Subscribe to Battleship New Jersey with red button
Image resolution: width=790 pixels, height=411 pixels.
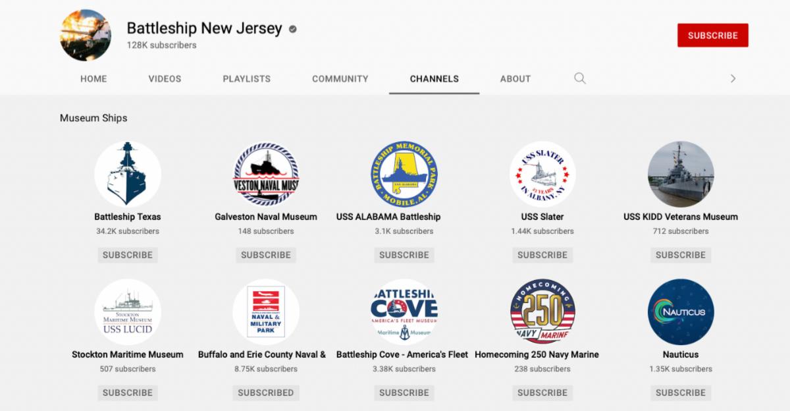(x=713, y=36)
